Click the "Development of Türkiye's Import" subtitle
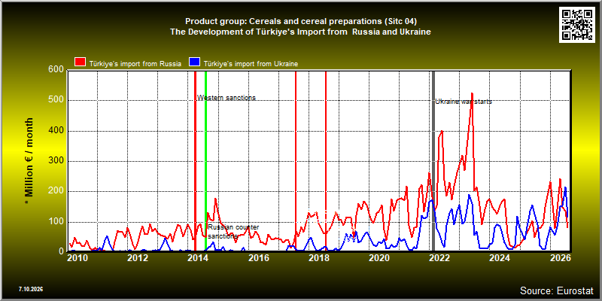 300,32
